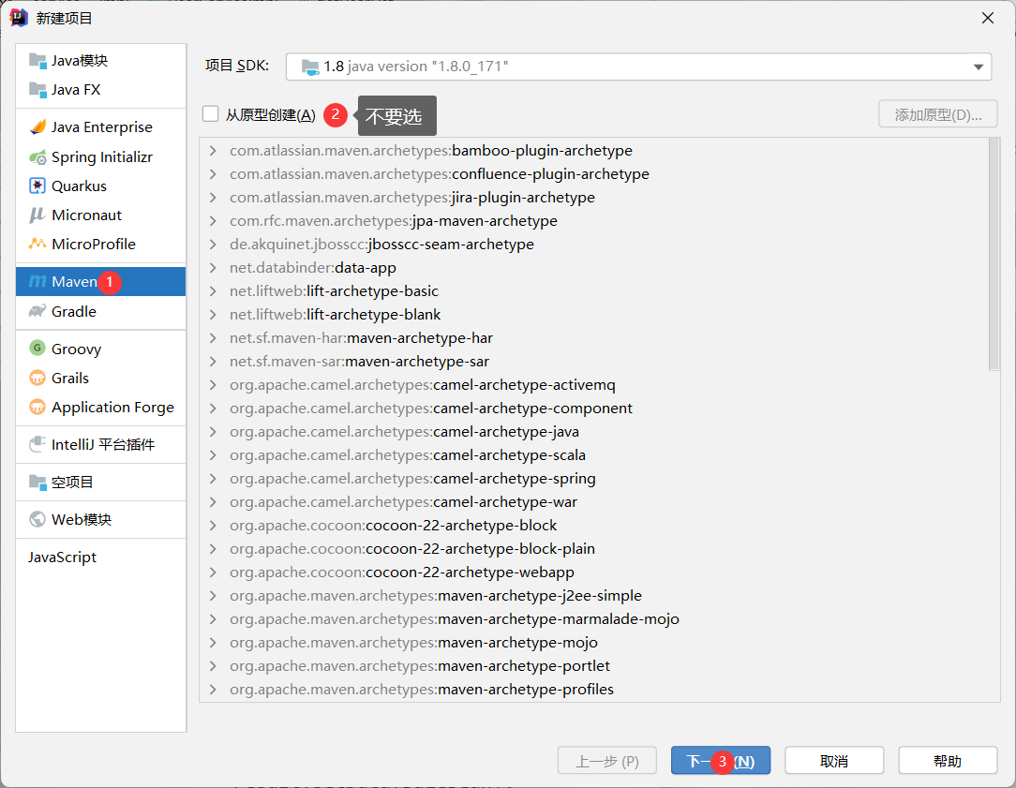The height and width of the screenshot is (788, 1016).
Task: Click the Java FX folder icon
Action: 37,89
